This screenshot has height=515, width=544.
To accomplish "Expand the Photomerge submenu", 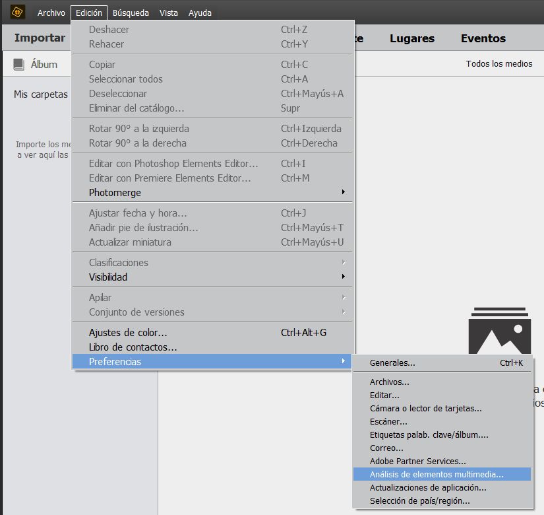I will (x=212, y=193).
